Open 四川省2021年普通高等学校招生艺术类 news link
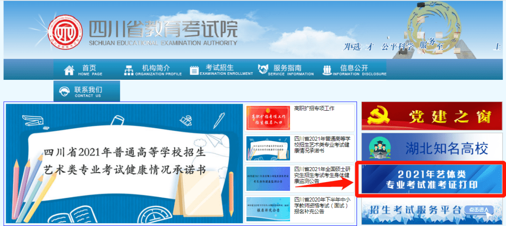Image resolution: width=506 pixels, height=226 pixels. pyautogui.click(x=322, y=145)
